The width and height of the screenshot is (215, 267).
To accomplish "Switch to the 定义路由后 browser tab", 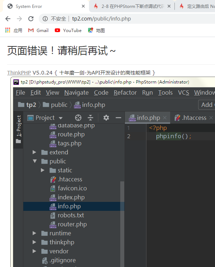I will [197, 6].
